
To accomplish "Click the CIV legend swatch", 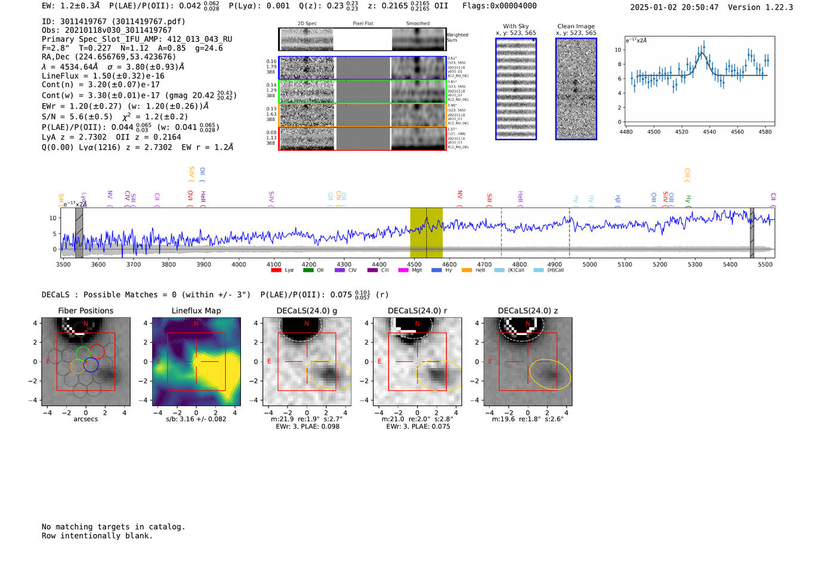I will [x=340, y=271].
